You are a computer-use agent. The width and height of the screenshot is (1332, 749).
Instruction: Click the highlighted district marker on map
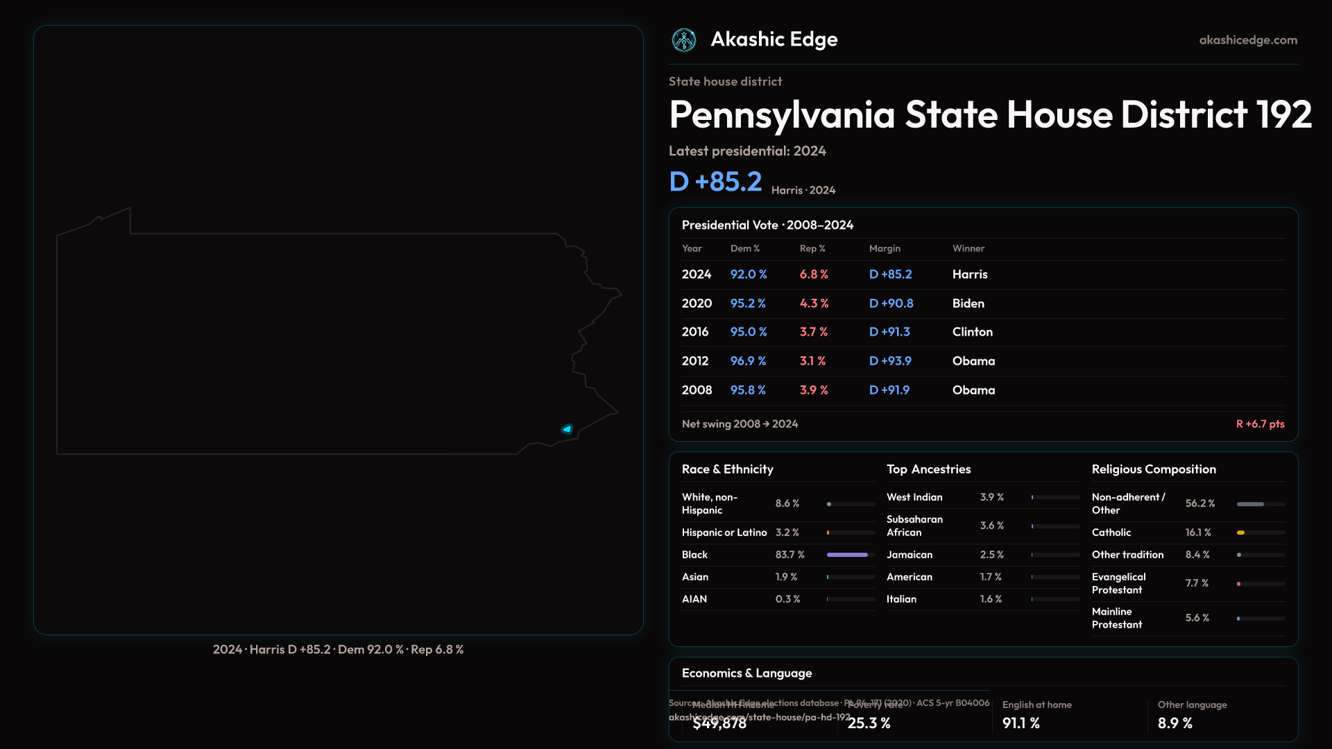pyautogui.click(x=567, y=429)
